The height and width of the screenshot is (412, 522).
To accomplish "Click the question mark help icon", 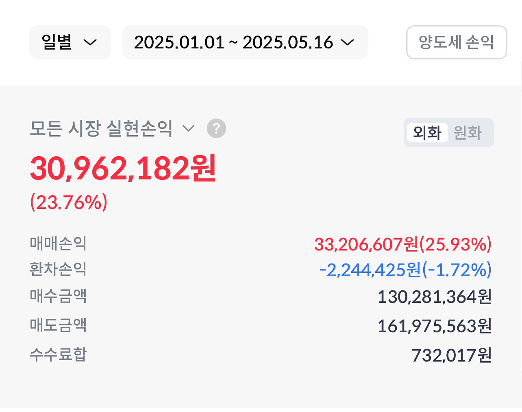I will (216, 129).
